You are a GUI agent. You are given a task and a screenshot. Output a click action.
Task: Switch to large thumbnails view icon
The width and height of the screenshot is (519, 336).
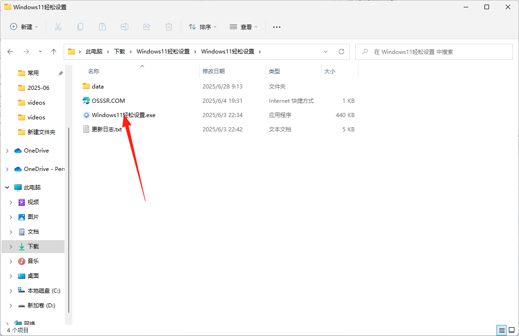tap(512, 330)
